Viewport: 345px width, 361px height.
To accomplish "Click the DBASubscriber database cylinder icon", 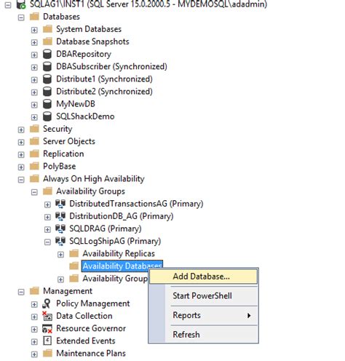I will (47, 66).
